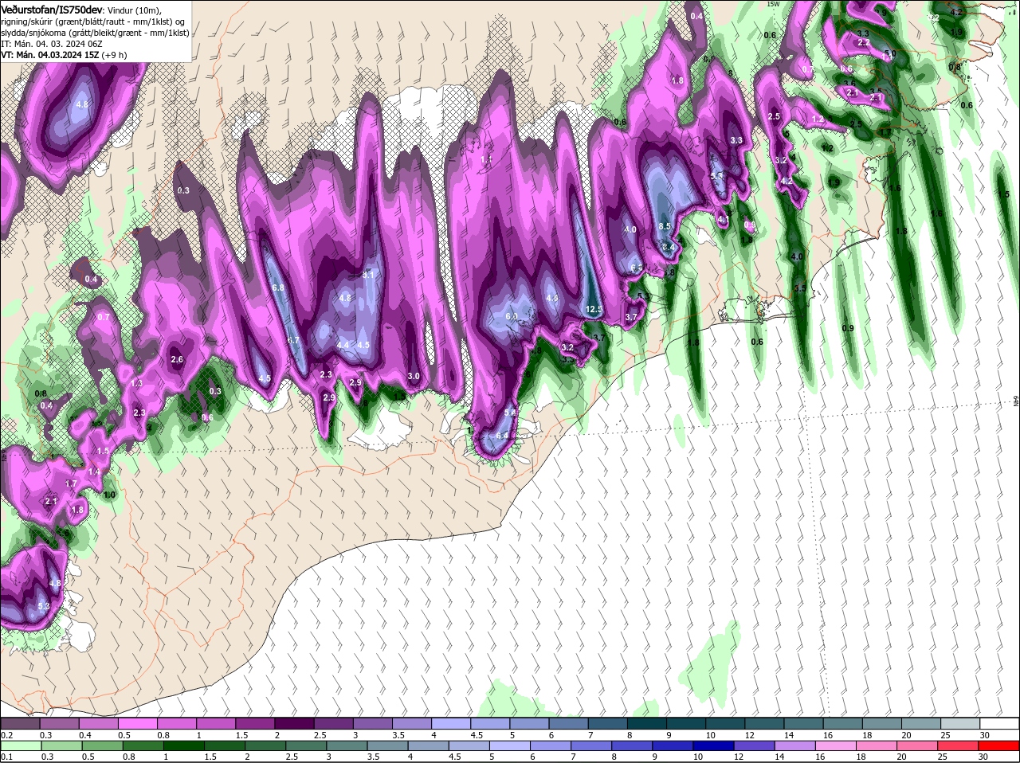Select bright red rain swatch above 30
This screenshot has height=763, width=1020.
(x=1000, y=746)
